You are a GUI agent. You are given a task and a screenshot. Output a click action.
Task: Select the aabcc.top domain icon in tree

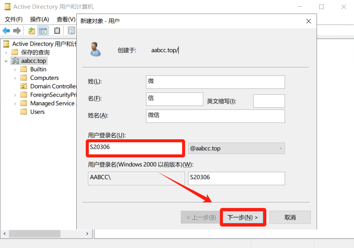tap(15, 61)
